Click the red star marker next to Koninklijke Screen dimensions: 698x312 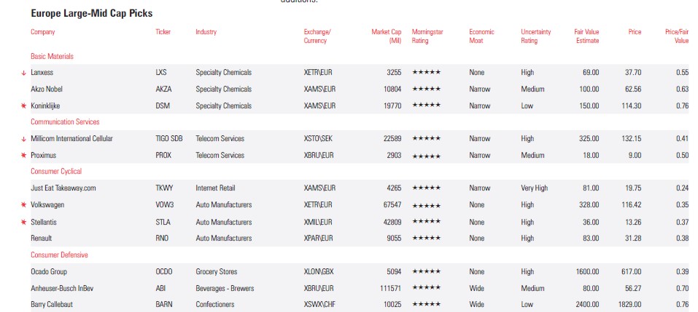point(23,106)
